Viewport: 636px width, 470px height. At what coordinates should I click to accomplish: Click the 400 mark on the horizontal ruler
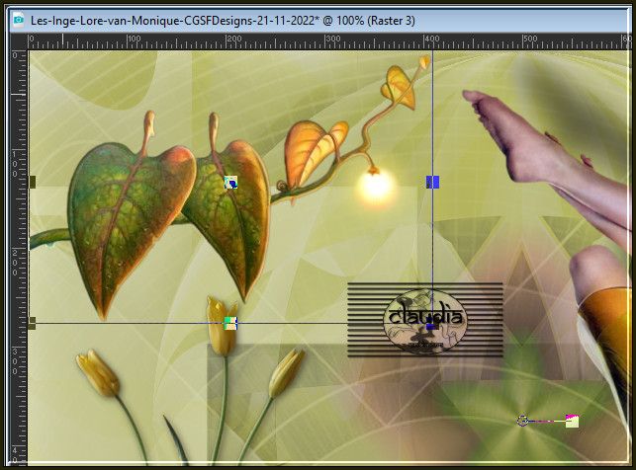[x=431, y=39]
